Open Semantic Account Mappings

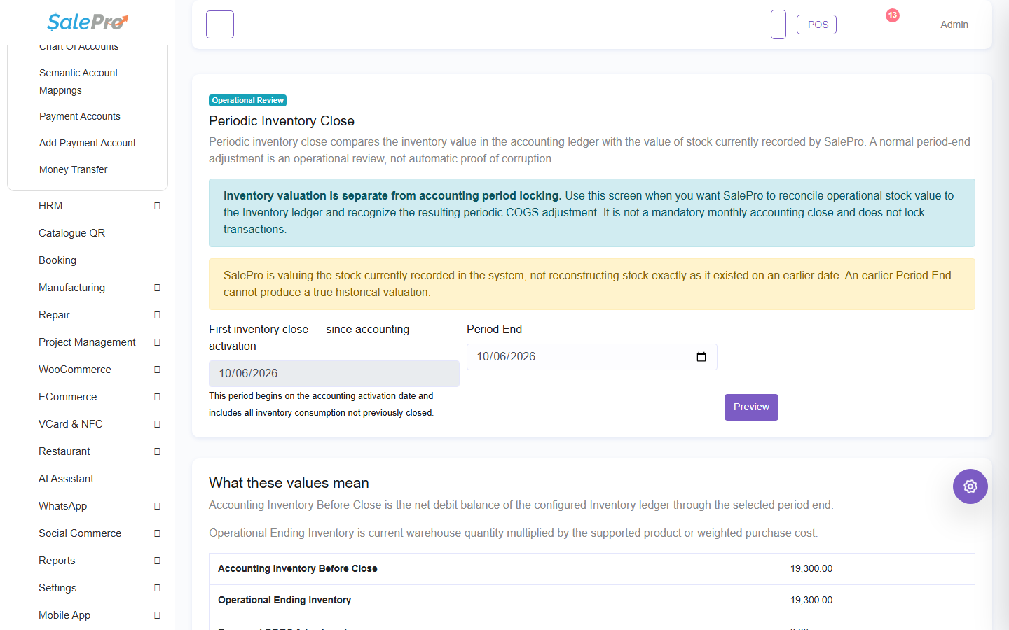click(x=78, y=81)
